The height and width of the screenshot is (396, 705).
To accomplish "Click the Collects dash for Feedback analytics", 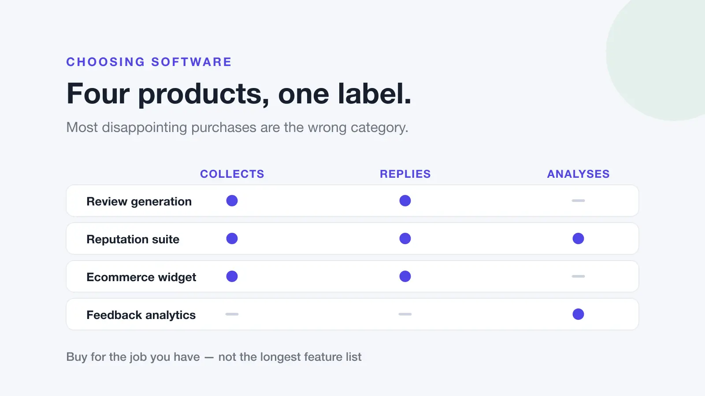I will pyautogui.click(x=232, y=314).
